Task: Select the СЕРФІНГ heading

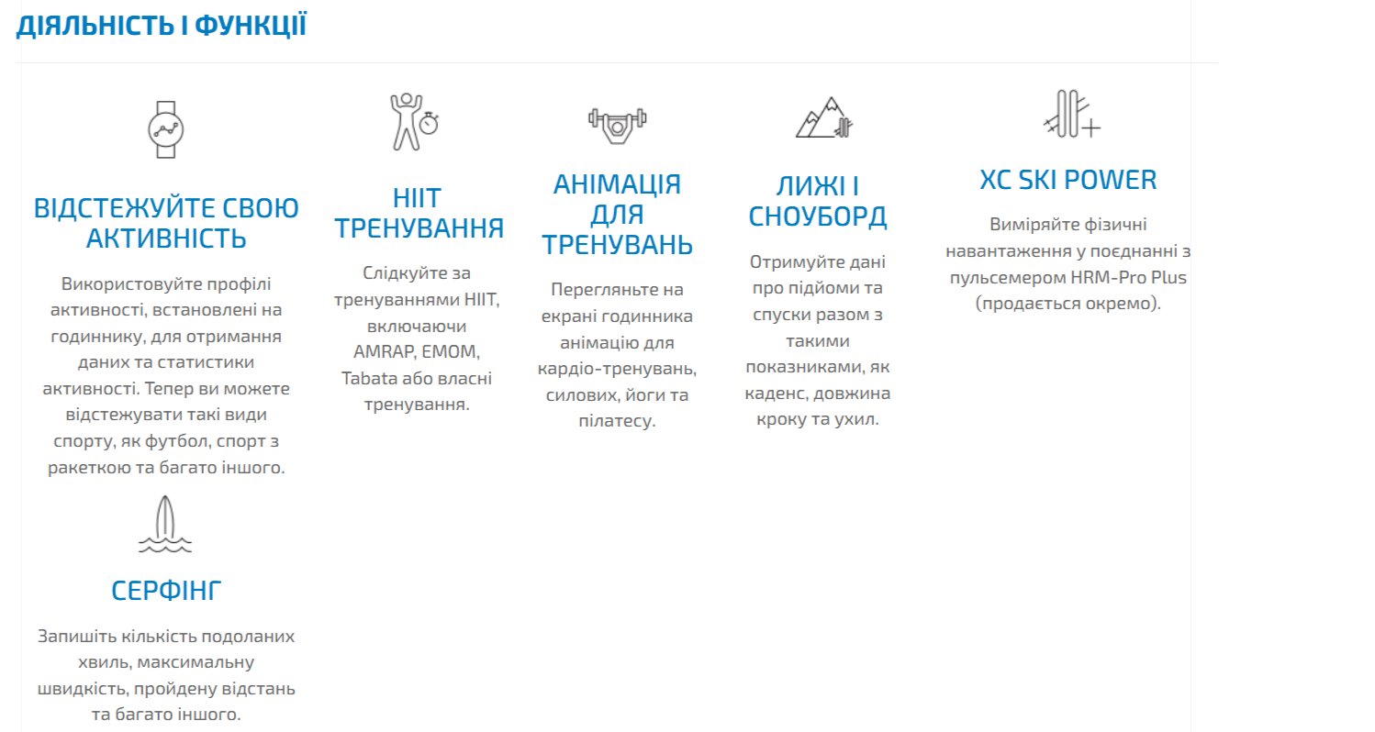Action: (x=166, y=590)
